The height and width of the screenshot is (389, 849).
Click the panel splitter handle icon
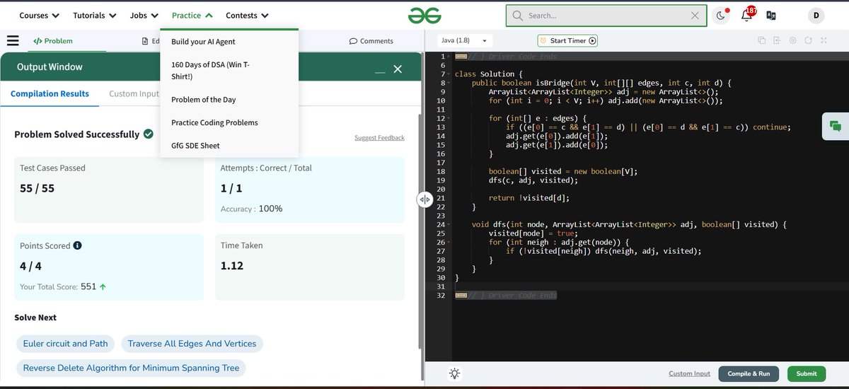coord(424,199)
